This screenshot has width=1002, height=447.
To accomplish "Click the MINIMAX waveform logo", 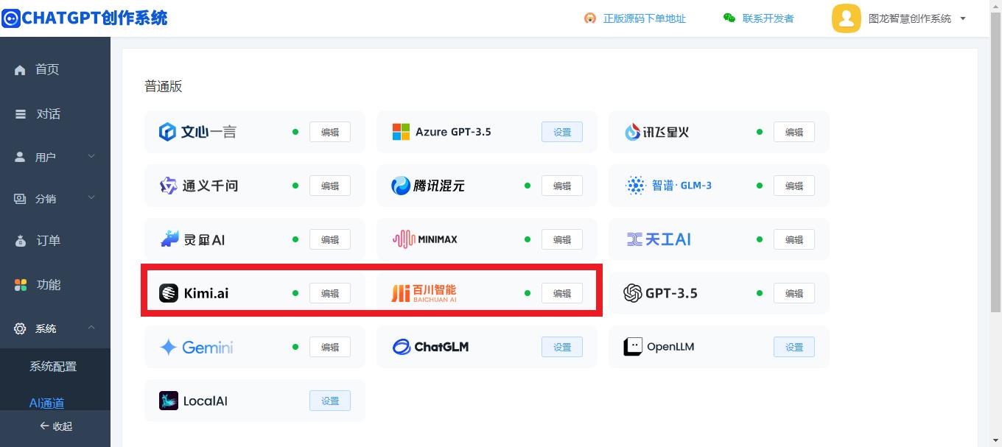I will (x=403, y=239).
